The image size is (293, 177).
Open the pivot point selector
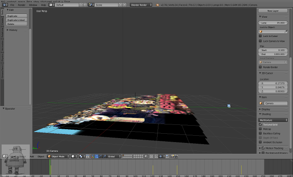[82, 156]
